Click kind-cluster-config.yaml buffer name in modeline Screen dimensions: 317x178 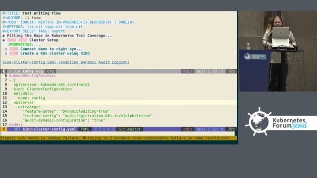pyautogui.click(x=50, y=129)
